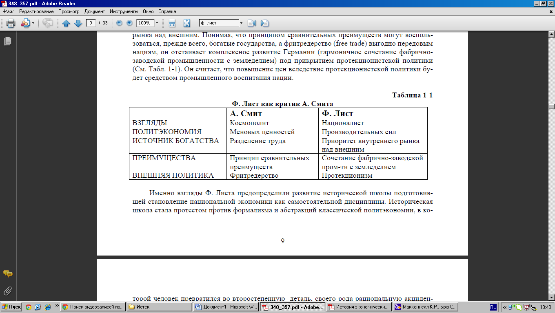Click the scrollbar up arrow

click(x=552, y=34)
